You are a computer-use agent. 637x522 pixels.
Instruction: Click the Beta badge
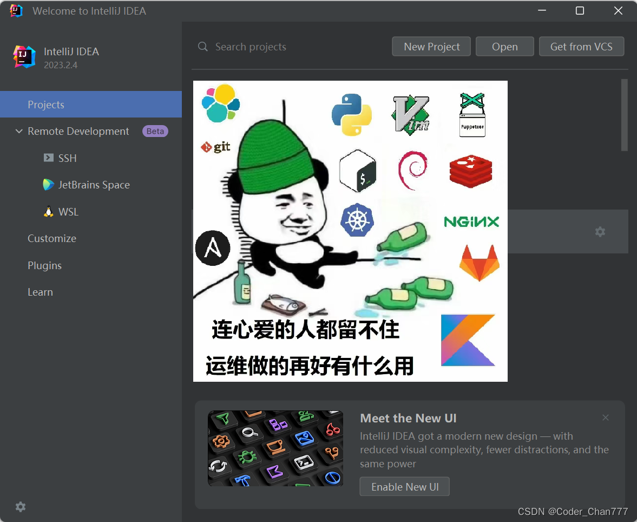pyautogui.click(x=155, y=132)
